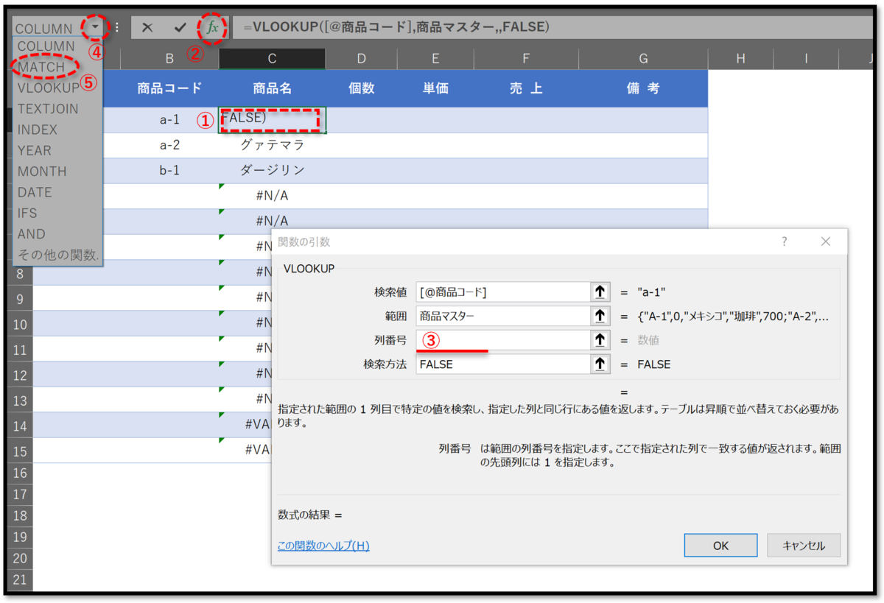884x603 pixels.
Task: Click the Insert Function (fx) icon
Action: click(211, 28)
